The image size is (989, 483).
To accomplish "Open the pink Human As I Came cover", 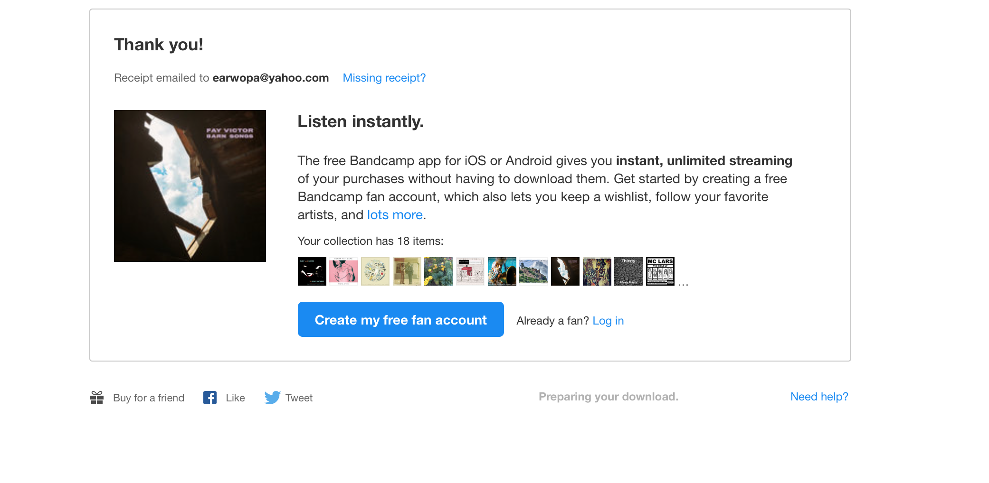I will 343,271.
